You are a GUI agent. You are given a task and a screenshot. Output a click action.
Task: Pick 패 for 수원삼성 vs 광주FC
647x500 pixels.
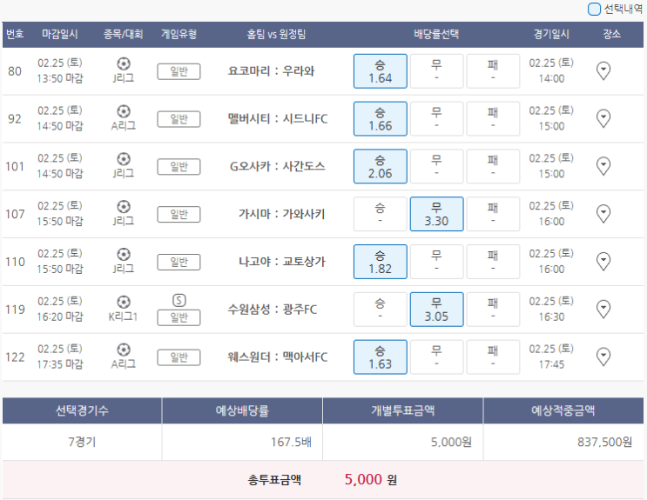(x=493, y=310)
